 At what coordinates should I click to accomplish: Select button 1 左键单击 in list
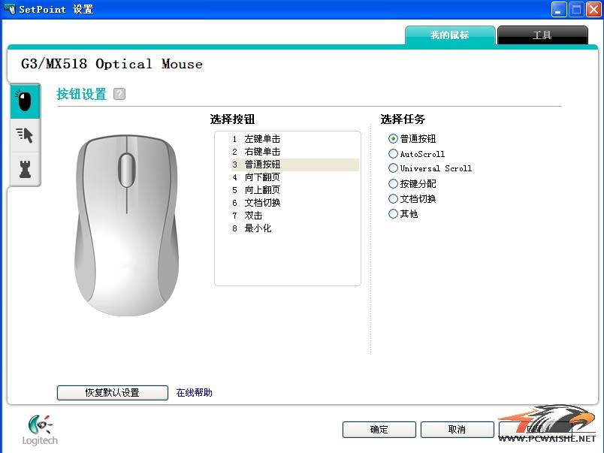(294, 139)
